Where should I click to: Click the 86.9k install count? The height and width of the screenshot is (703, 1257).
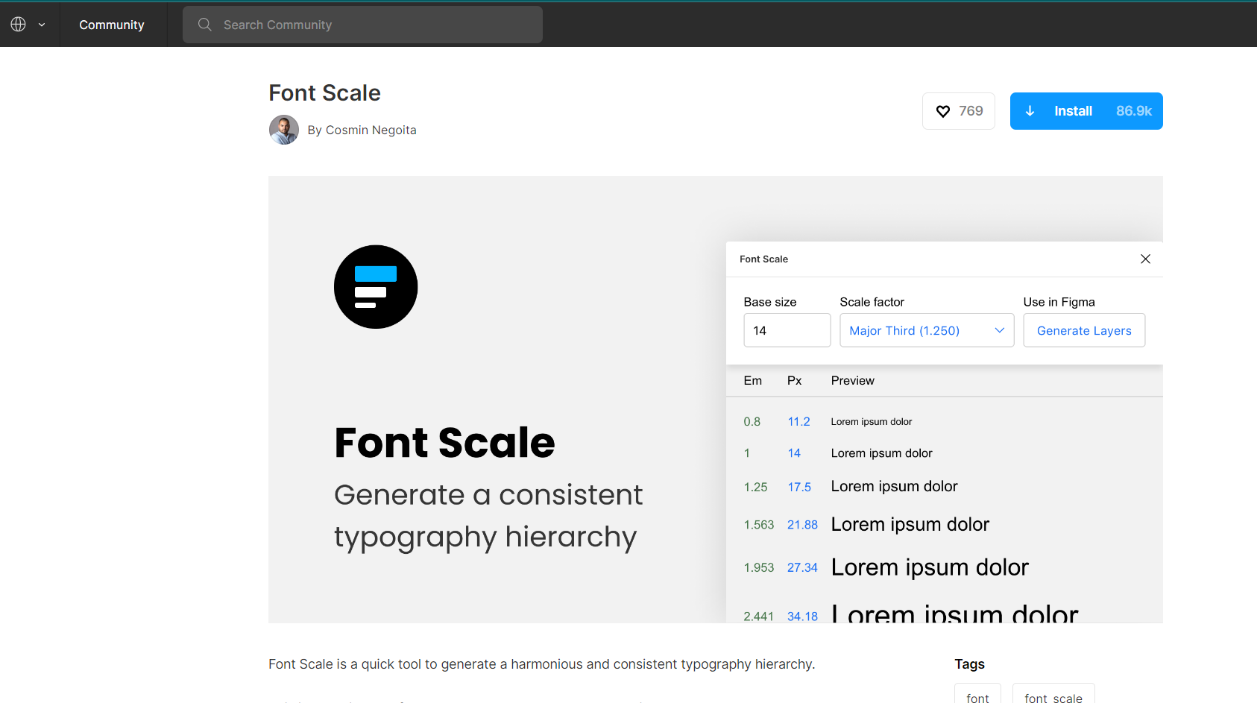click(x=1134, y=111)
